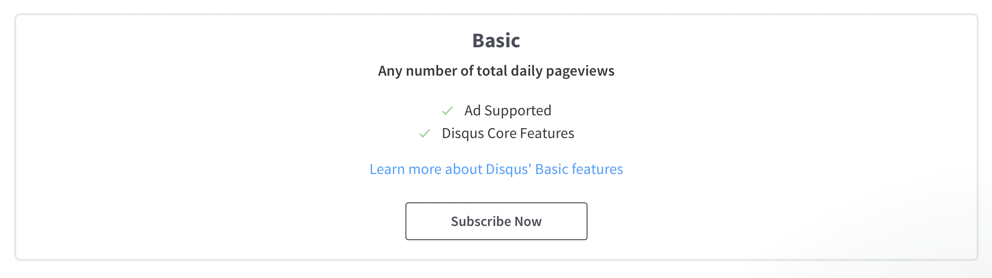
Task: Click the green checkmark beside Ad Supported
Action: point(447,111)
